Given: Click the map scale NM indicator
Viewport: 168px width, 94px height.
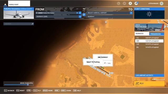Looking at the screenshot, I should tap(158, 79).
